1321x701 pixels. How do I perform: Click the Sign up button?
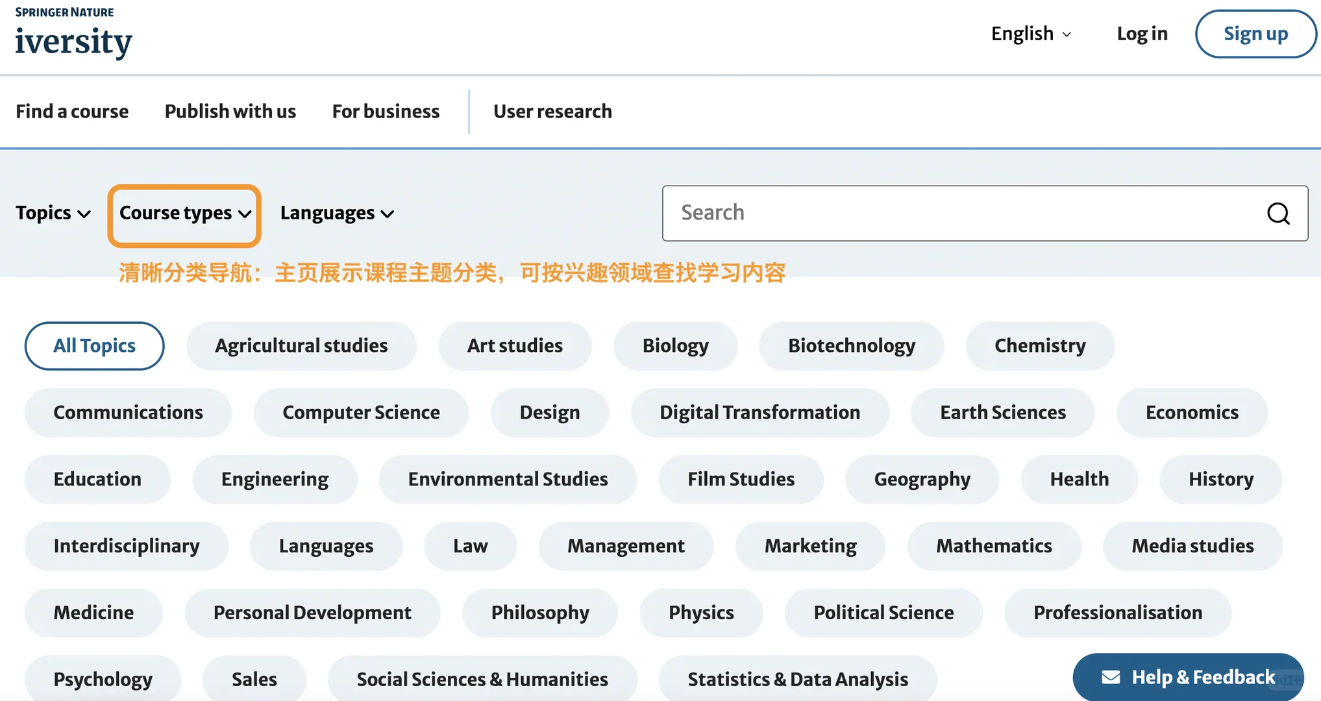pos(1255,34)
